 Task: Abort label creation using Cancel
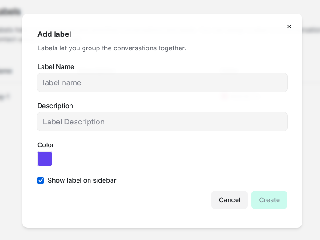click(230, 200)
